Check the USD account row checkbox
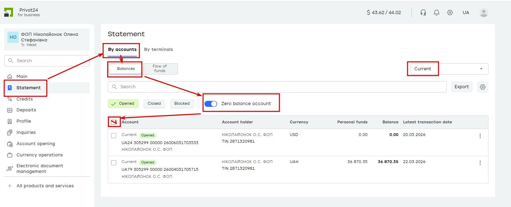Image resolution: width=511 pixels, height=207 pixels. pos(114,136)
